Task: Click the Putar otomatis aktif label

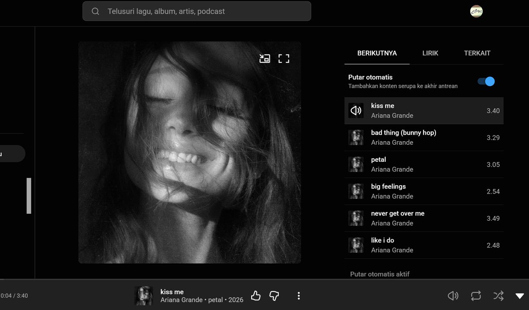Action: pyautogui.click(x=380, y=274)
